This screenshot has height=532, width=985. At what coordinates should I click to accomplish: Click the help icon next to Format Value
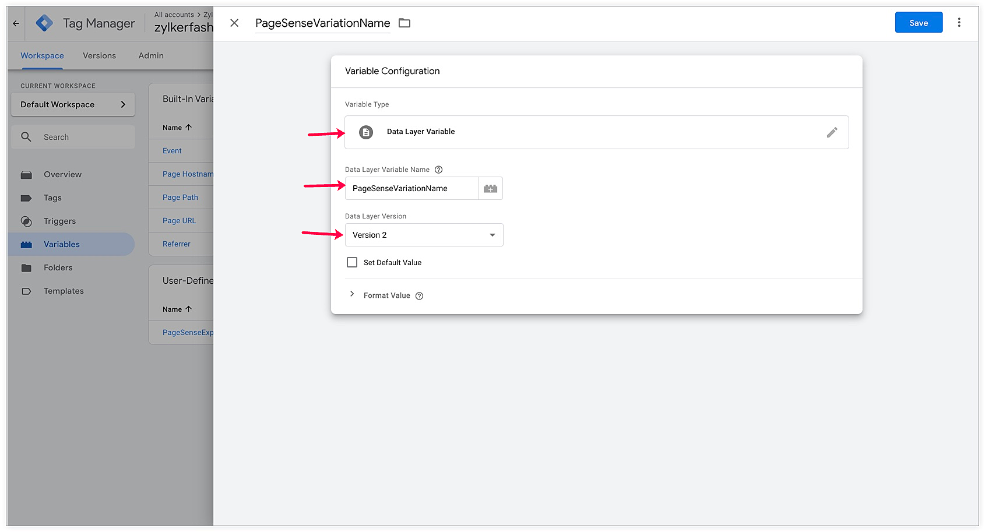[x=419, y=296]
